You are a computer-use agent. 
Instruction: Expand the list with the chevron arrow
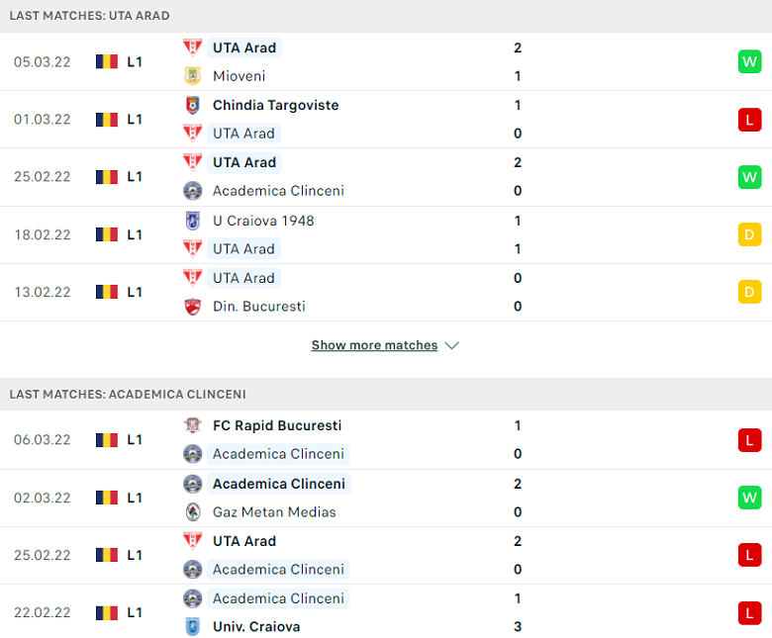(451, 346)
